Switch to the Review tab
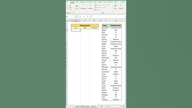 coord(100,2)
